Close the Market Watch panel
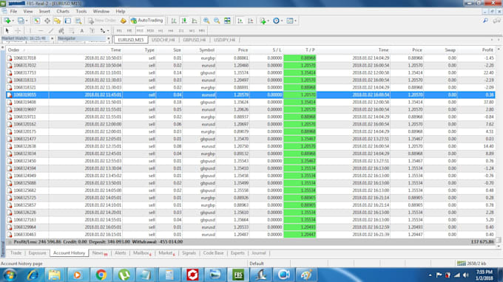Image resolution: width=503 pixels, height=282 pixels. point(53,38)
